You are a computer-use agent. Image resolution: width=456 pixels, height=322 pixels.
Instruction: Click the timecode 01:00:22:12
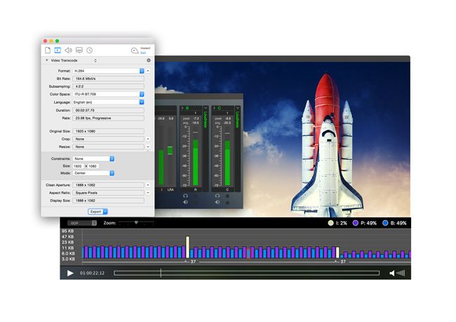tap(92, 273)
